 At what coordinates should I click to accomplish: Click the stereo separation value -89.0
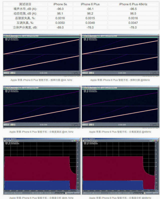(x=60, y=27)
